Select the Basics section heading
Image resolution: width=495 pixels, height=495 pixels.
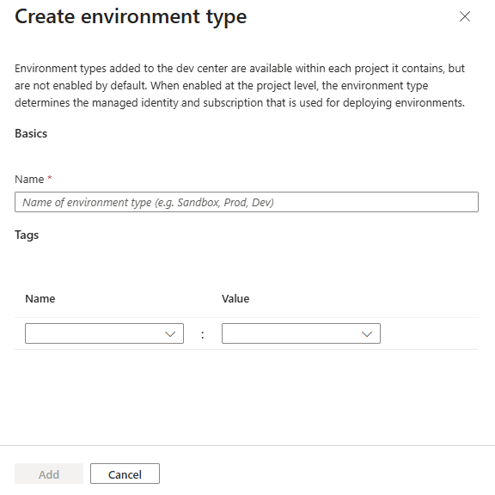pos(31,133)
